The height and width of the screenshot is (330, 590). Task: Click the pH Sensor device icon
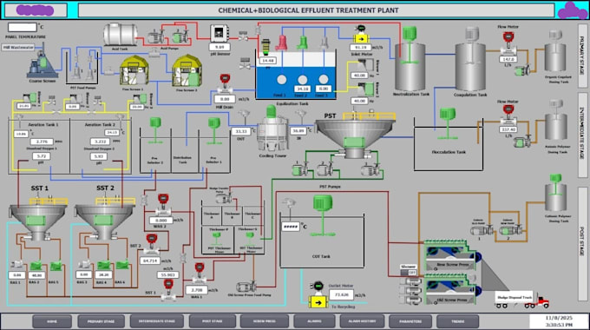[219, 34]
